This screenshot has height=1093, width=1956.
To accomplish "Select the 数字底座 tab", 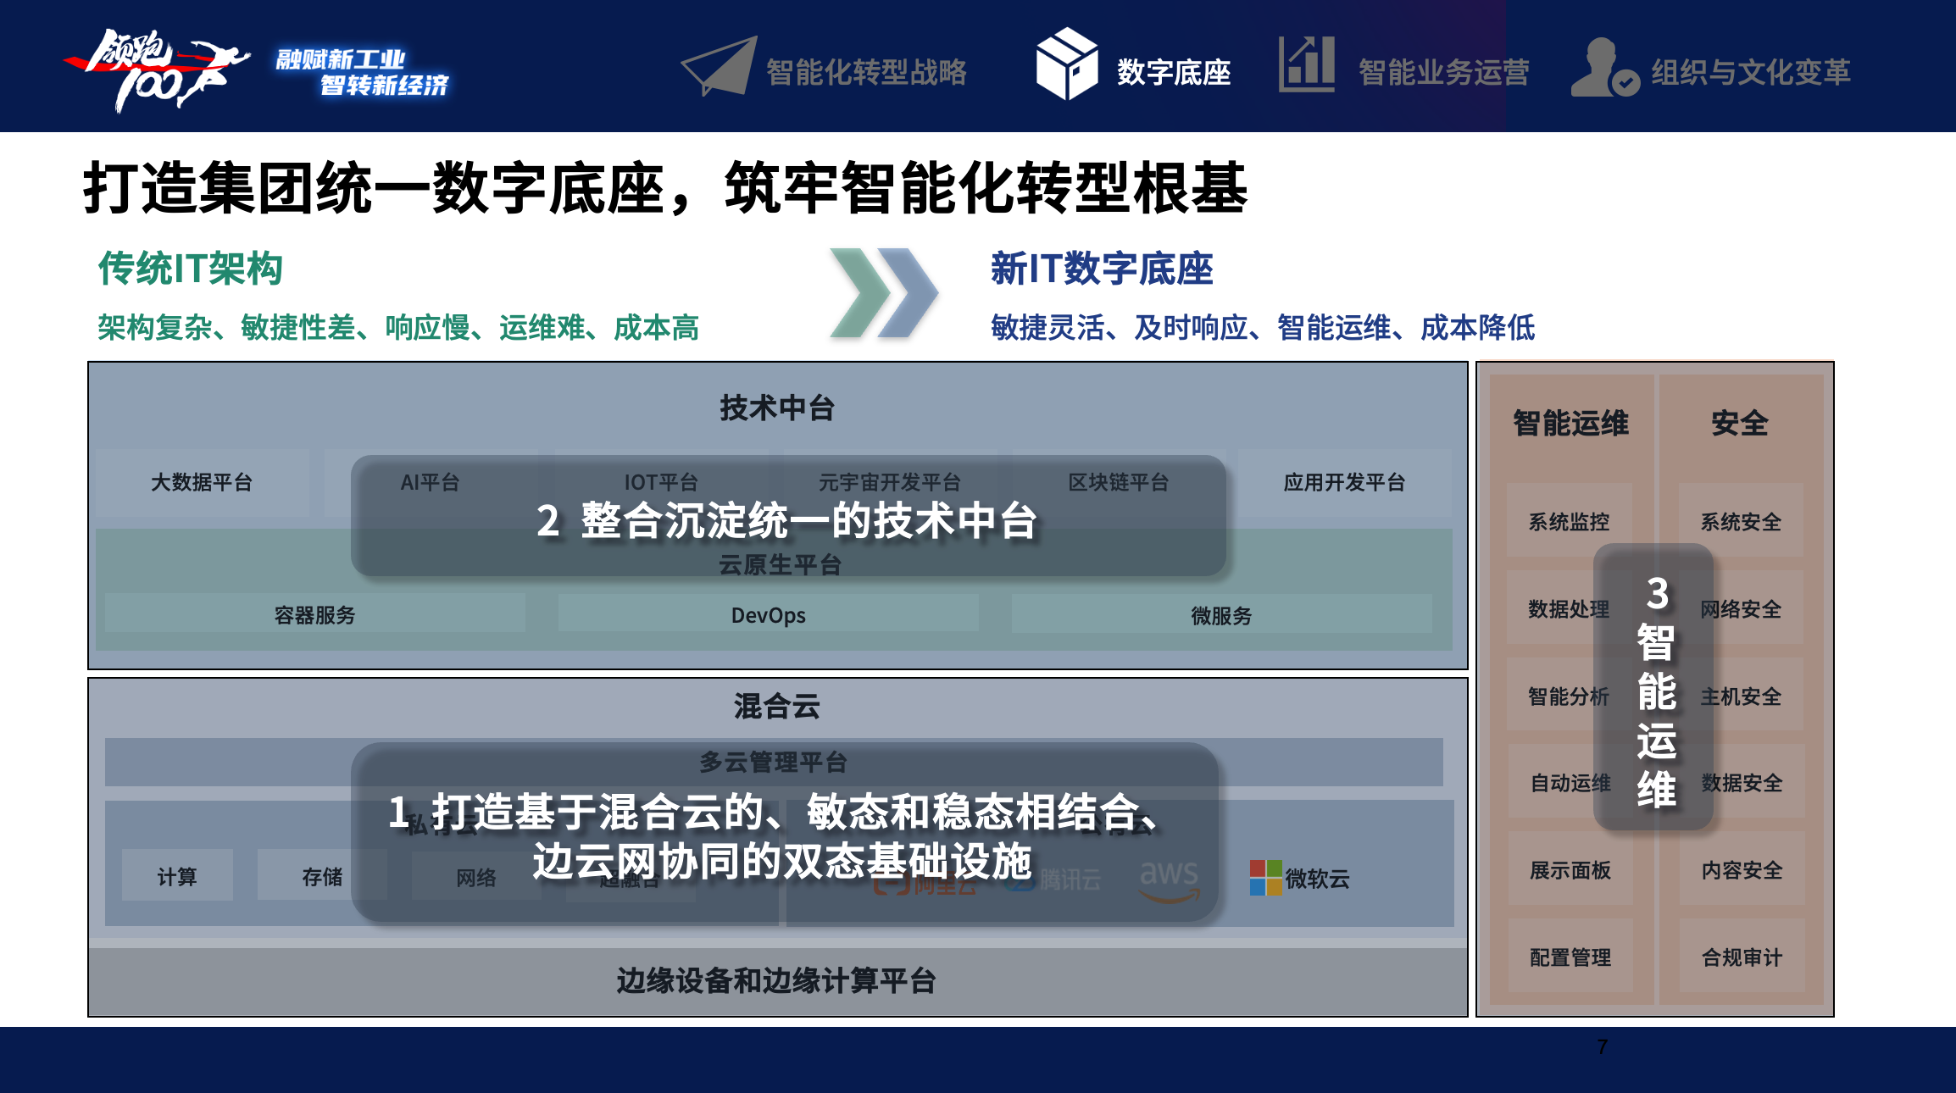I will [x=1174, y=72].
